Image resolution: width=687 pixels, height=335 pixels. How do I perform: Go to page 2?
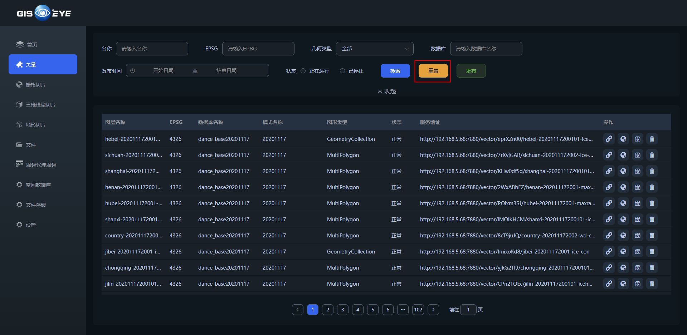coord(328,310)
